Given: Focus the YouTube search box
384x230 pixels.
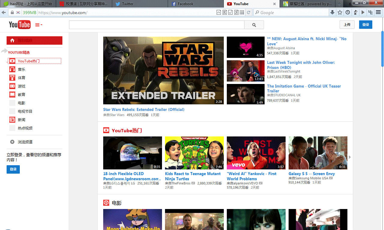Looking at the screenshot, I should 157,25.
